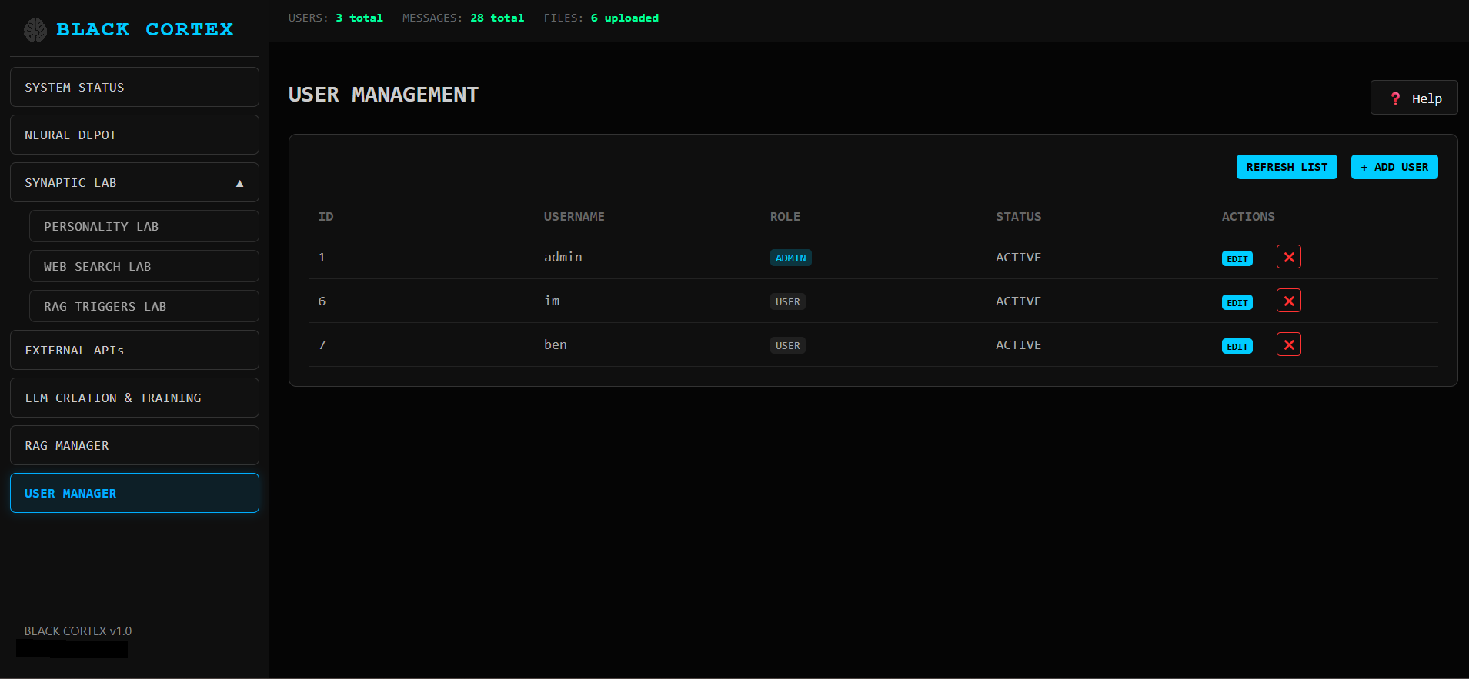Delete user 'im' using the red X icon
The height and width of the screenshot is (679, 1469).
1288,301
